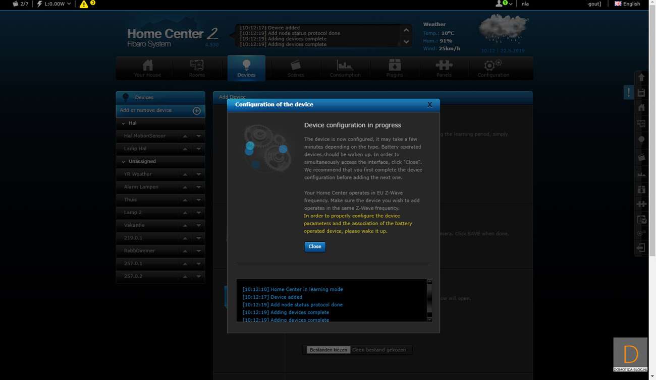This screenshot has width=656, height=380.
Task: Open the user account dropdown
Action: [x=504, y=4]
